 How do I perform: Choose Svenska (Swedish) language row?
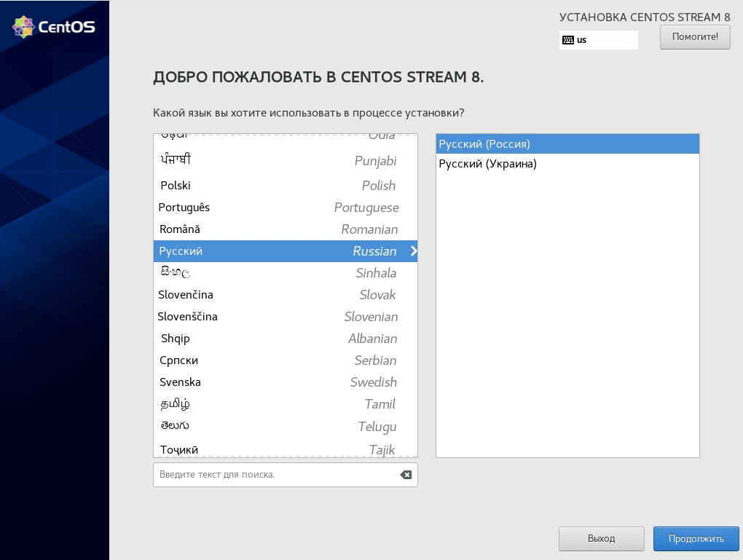(x=286, y=382)
